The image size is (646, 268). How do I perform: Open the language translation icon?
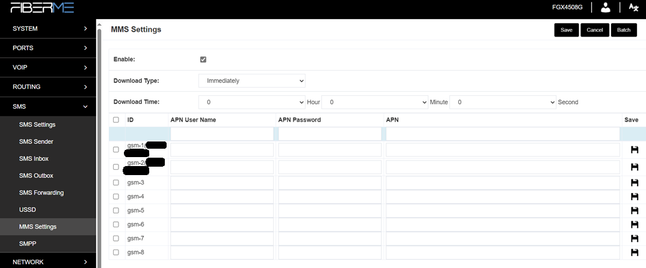pos(633,7)
